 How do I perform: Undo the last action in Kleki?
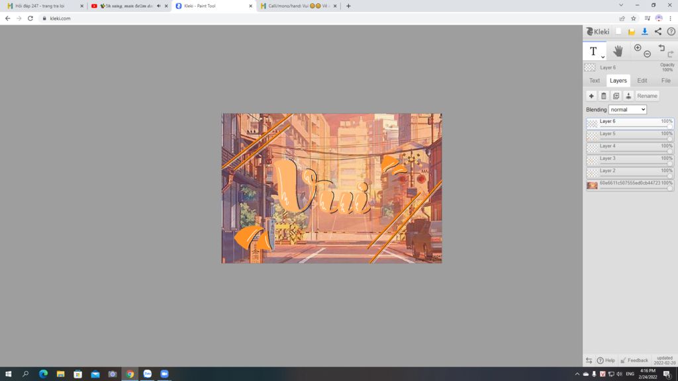661,48
